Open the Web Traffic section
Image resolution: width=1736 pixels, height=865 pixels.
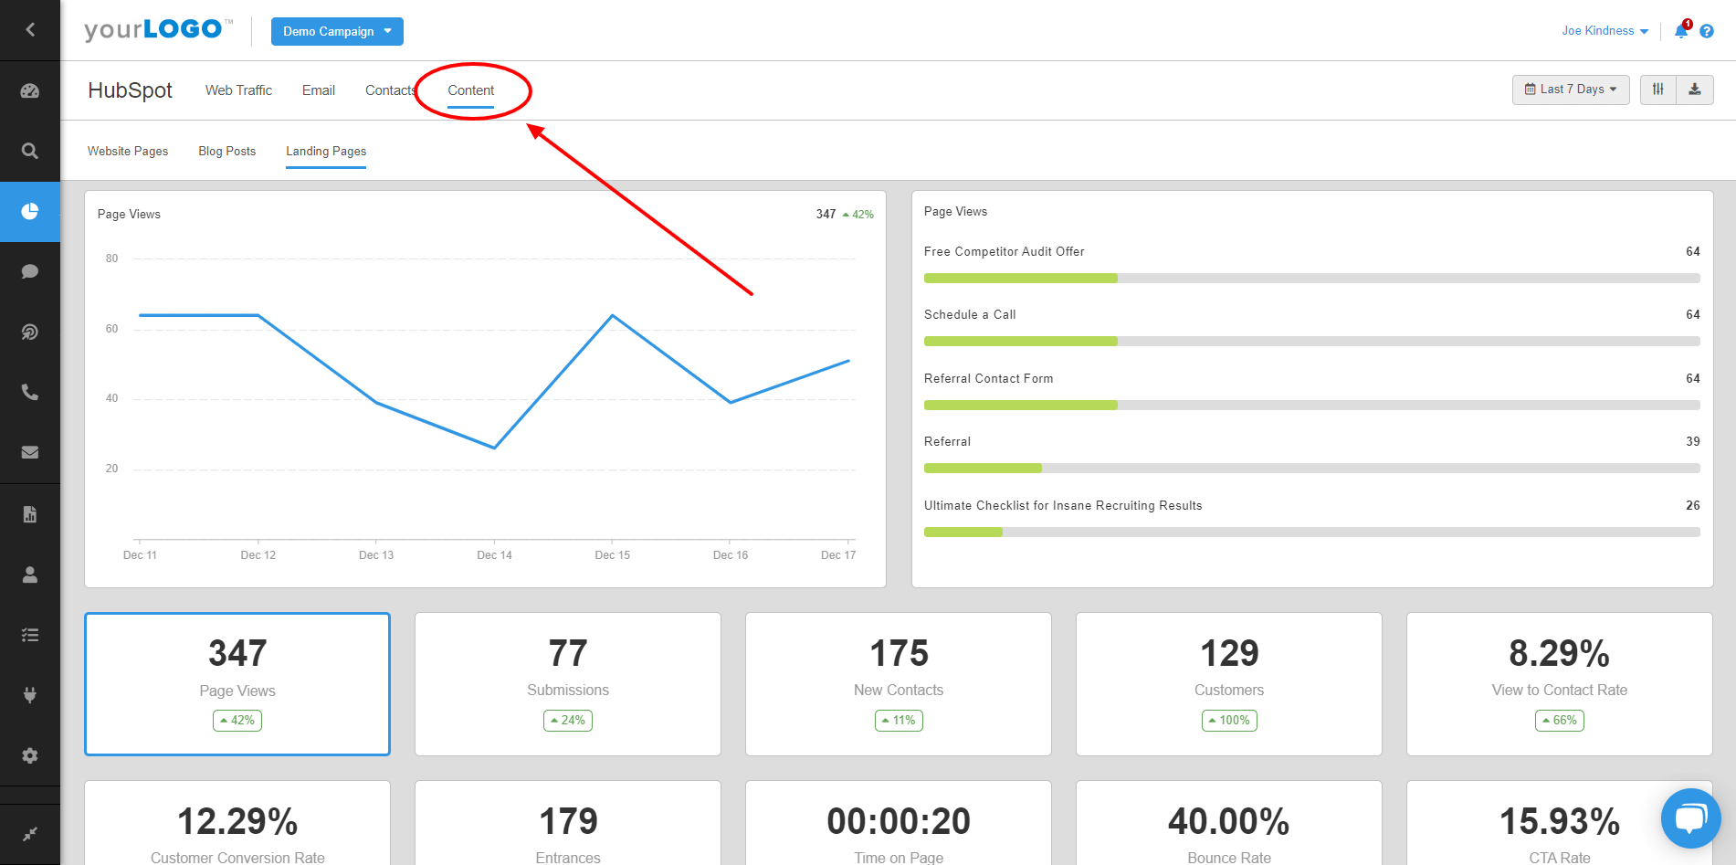pos(238,90)
